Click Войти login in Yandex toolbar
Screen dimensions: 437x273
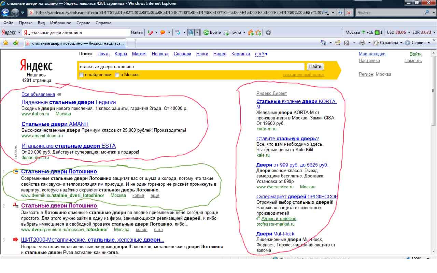(212, 32)
